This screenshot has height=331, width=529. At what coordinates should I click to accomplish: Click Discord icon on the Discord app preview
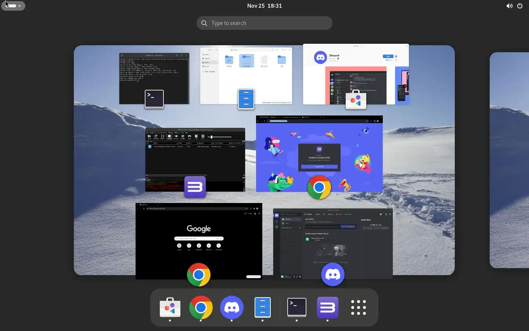click(x=333, y=274)
